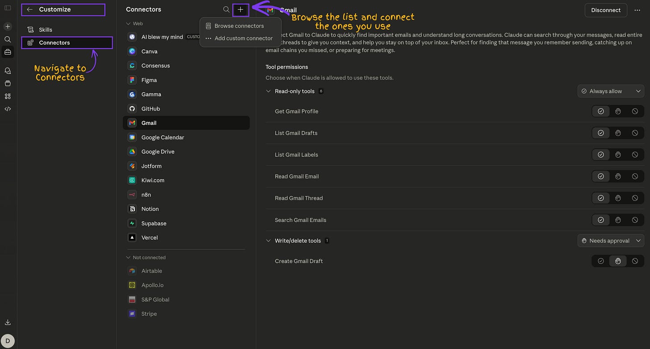
Task: Select the Figma connector
Action: [186, 80]
